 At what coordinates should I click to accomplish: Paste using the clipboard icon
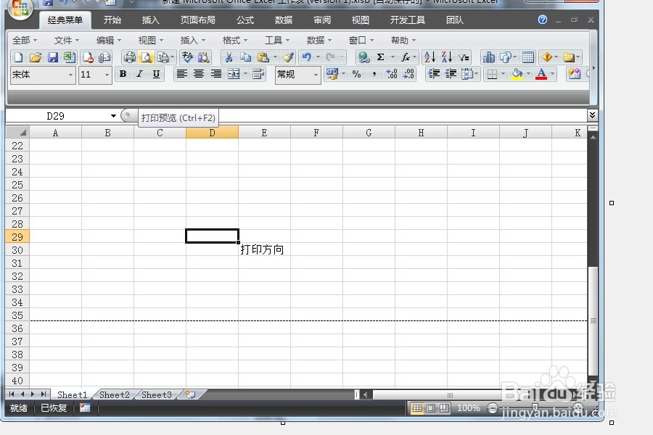tap(263, 57)
